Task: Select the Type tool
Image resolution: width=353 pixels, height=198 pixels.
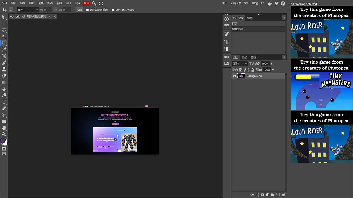Action: (4, 102)
